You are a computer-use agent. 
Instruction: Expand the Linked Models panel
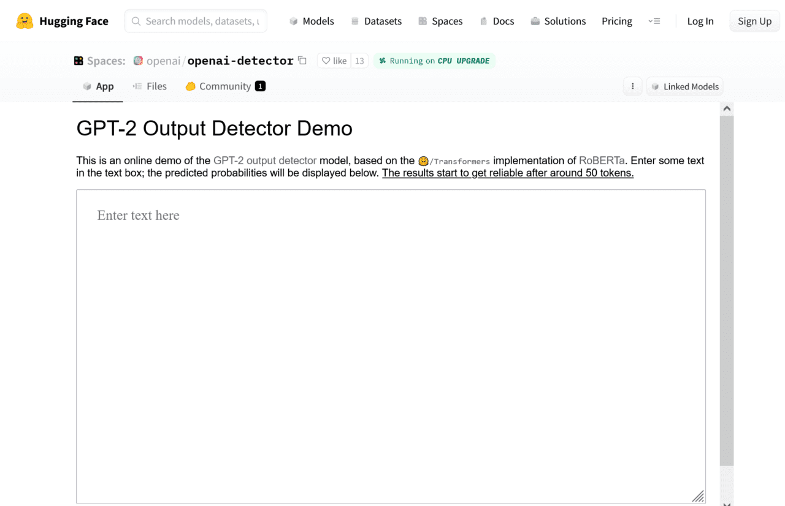684,86
